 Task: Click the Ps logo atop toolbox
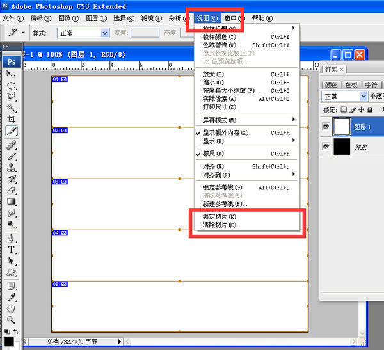(12, 61)
